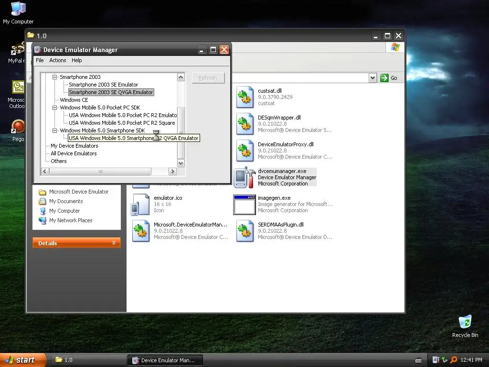The image size is (489, 367).
Task: Select the emulator.ico file icon
Action: [x=140, y=204]
